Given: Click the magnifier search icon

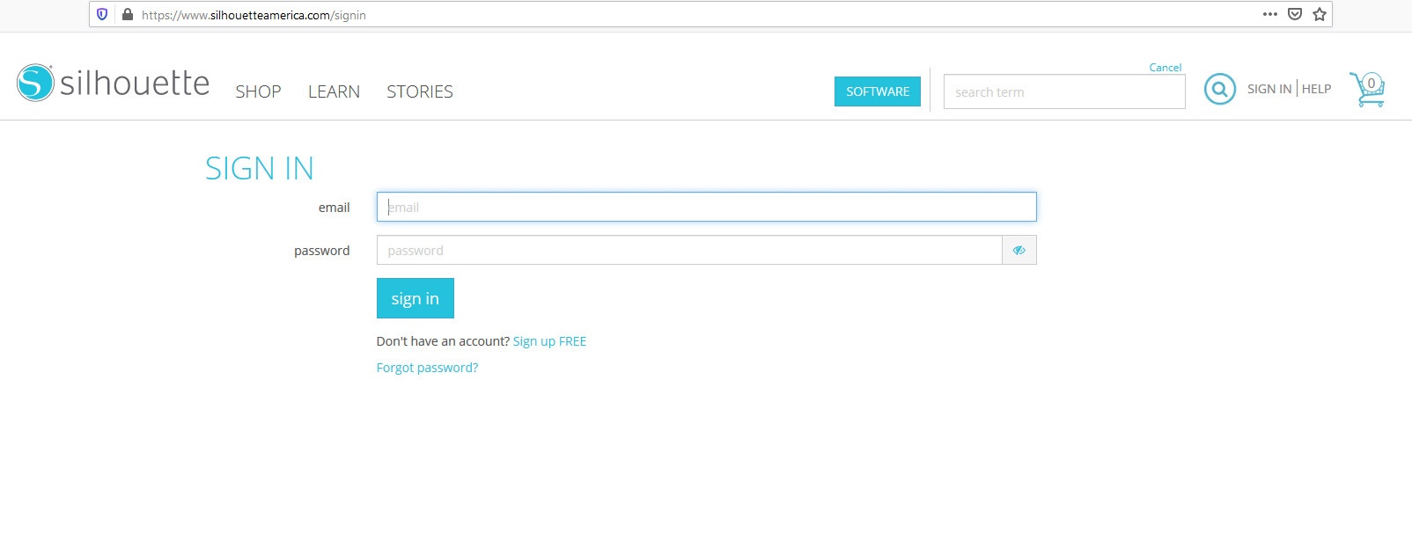Looking at the screenshot, I should [1219, 89].
